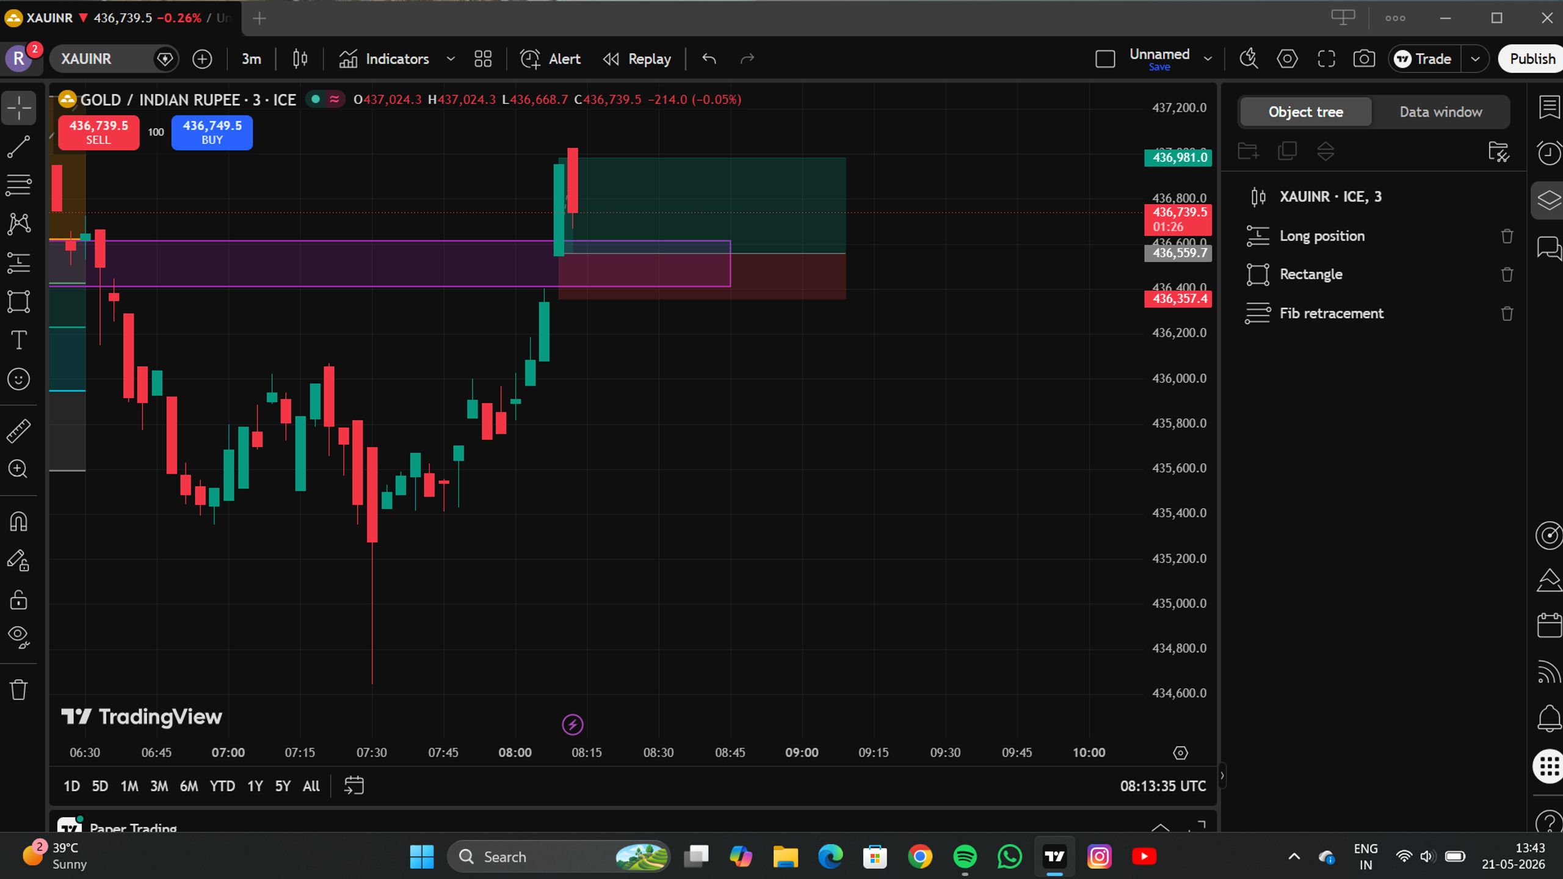Set chart range to 5D
The image size is (1563, 879).
[100, 786]
